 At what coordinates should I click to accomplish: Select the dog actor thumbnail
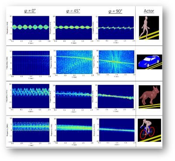click(x=149, y=97)
